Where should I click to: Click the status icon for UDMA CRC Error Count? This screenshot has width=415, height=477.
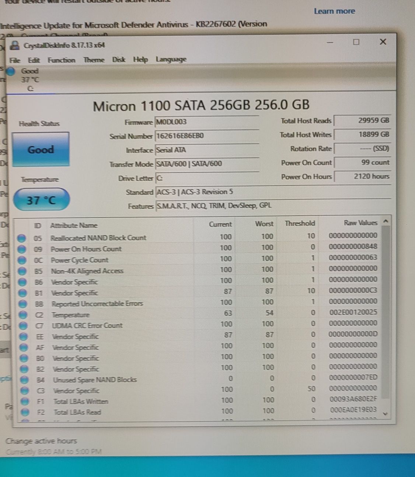pyautogui.click(x=23, y=326)
